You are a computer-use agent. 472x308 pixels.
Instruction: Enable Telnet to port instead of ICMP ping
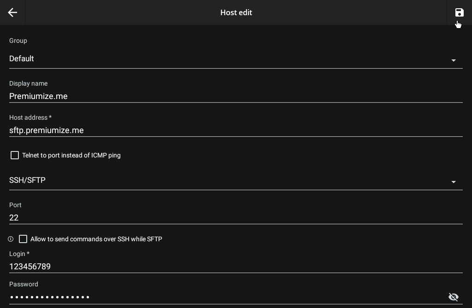tap(15, 155)
